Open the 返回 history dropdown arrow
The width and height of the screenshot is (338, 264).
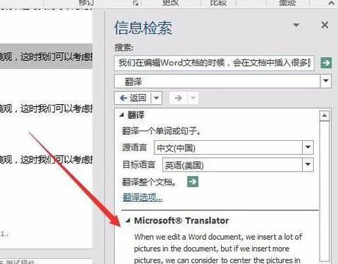coord(157,98)
